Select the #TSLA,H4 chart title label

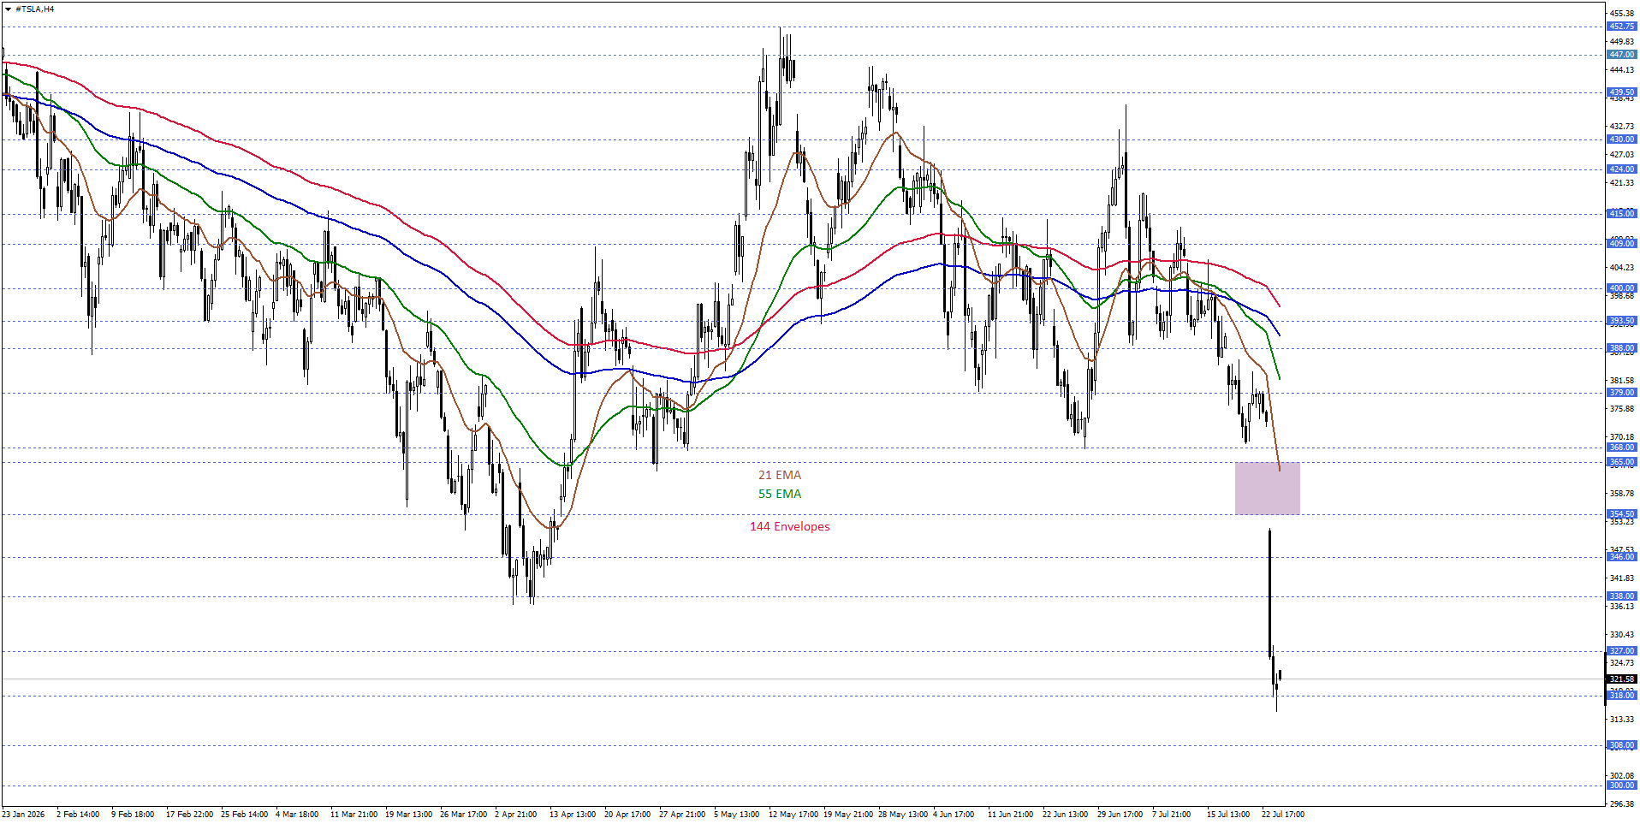[34, 9]
